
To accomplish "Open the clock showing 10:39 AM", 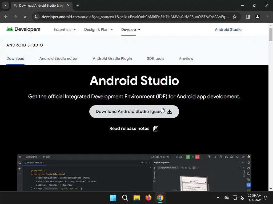I will pyautogui.click(x=255, y=198).
